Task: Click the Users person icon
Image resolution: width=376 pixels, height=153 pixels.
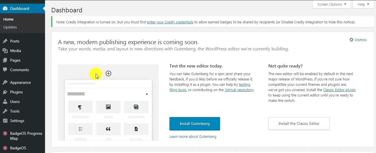Action: pyautogui.click(x=5, y=102)
